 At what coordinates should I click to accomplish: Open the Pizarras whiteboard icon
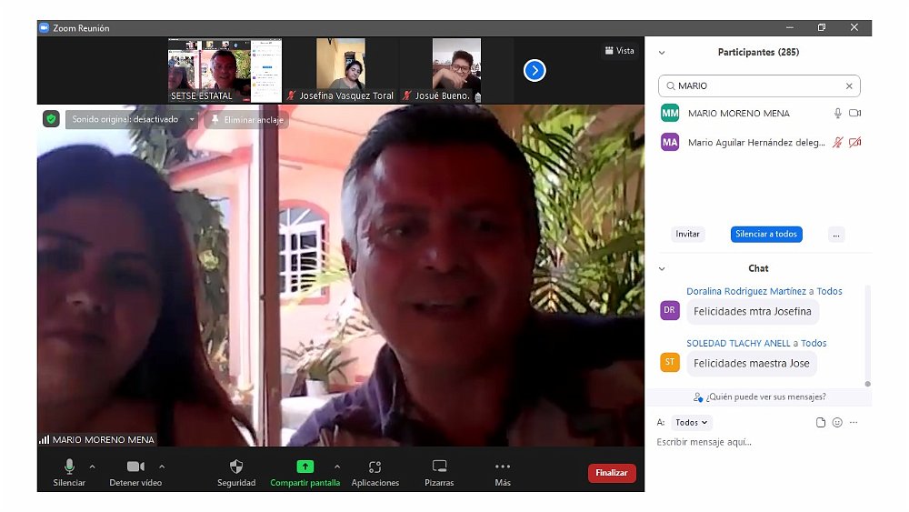click(439, 467)
